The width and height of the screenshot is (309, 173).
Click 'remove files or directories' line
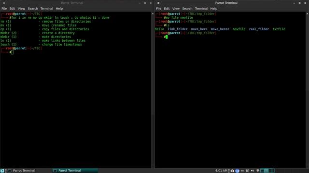coord(67,22)
